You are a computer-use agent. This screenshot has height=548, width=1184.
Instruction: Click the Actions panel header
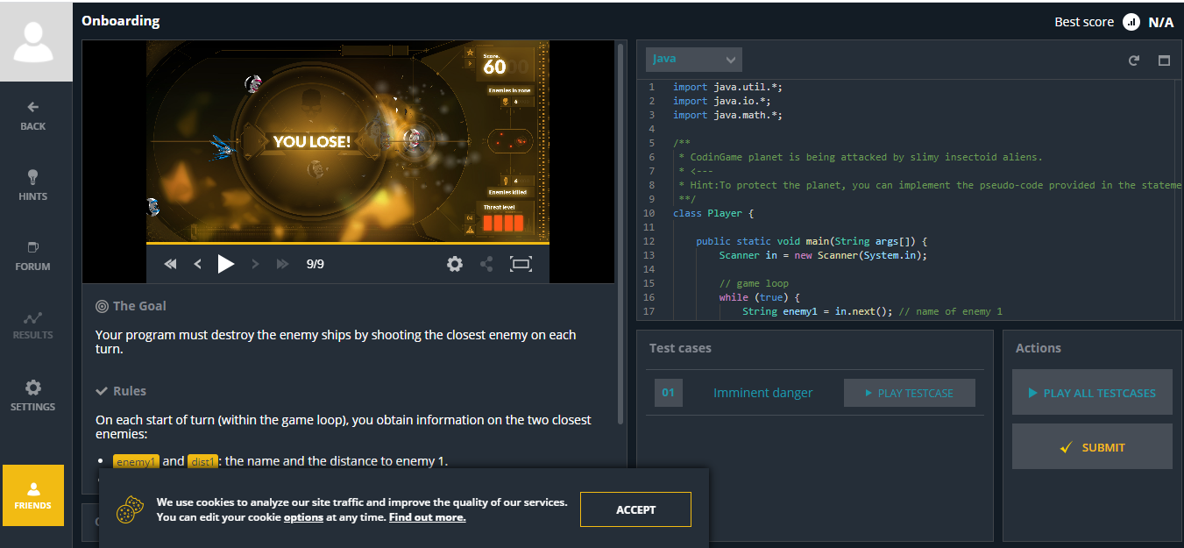pyautogui.click(x=1038, y=348)
